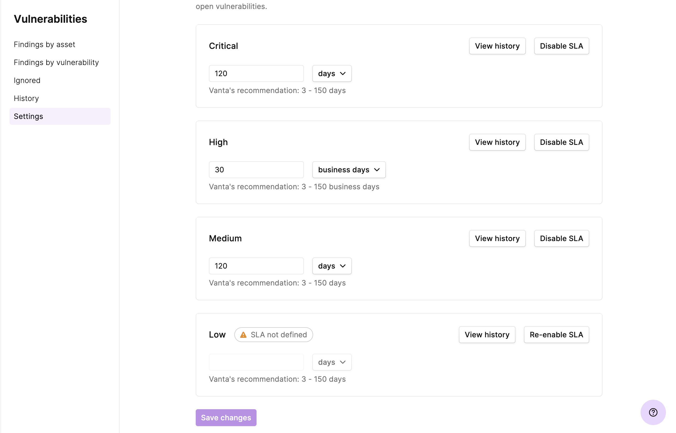Focus the empty Low SLA value field
The width and height of the screenshot is (676, 433).
click(256, 362)
